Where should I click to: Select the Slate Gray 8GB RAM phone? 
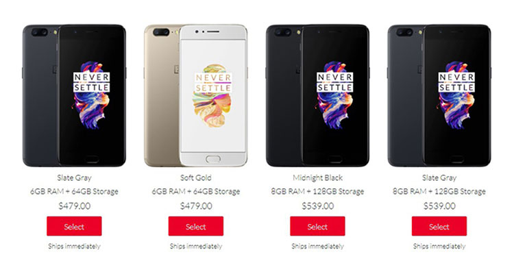pos(439,226)
